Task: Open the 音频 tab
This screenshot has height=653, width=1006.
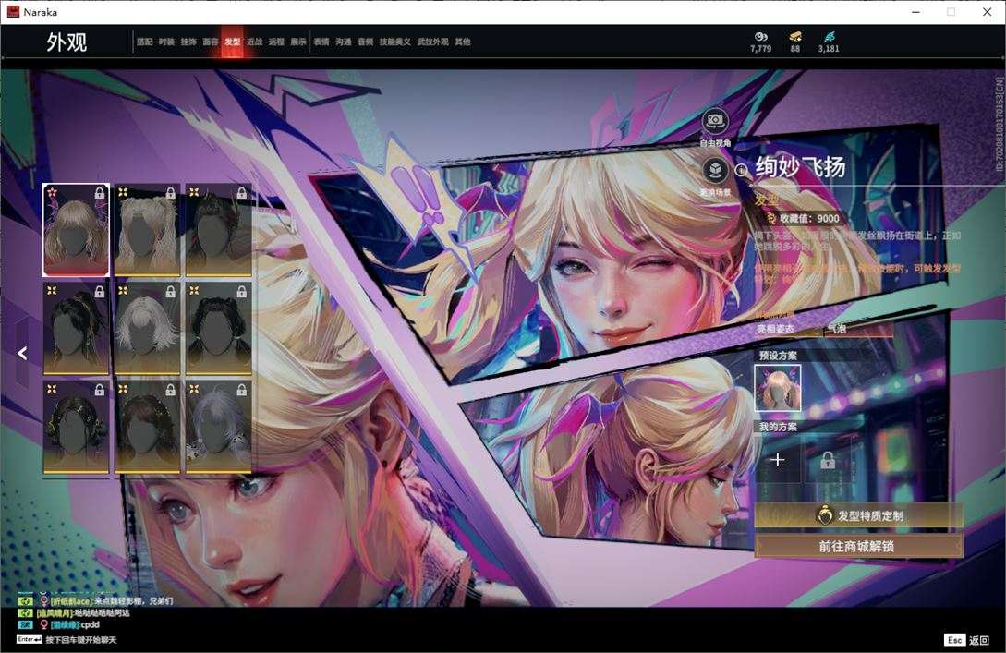Action: pyautogui.click(x=366, y=42)
